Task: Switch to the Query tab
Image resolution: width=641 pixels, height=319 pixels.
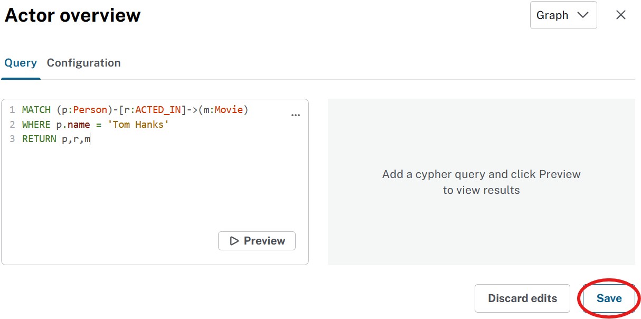Action: click(21, 63)
